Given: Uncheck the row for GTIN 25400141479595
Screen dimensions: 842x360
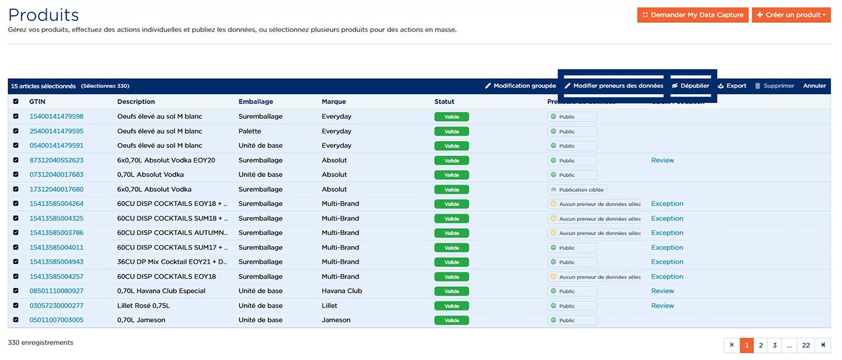Looking at the screenshot, I should point(16,131).
